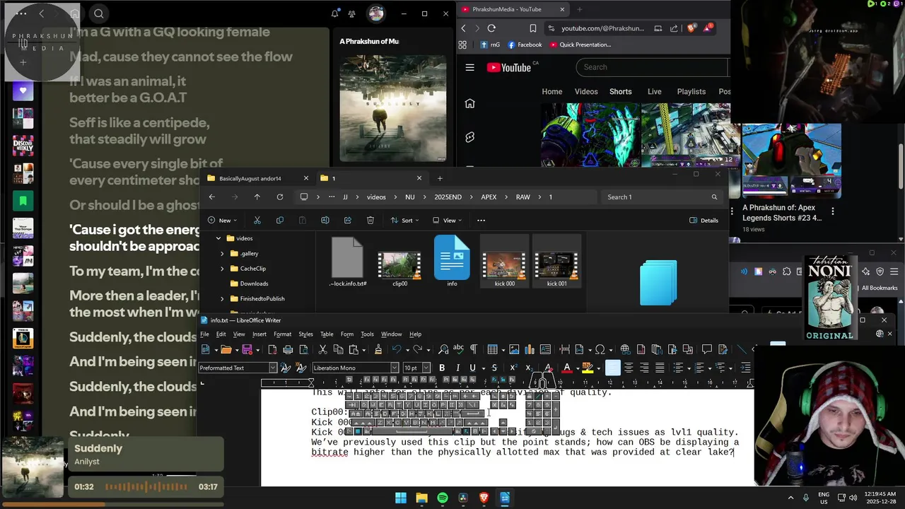The image size is (905, 509).
Task: Switch to Videos tab on YouTube channel
Action: [x=586, y=91]
